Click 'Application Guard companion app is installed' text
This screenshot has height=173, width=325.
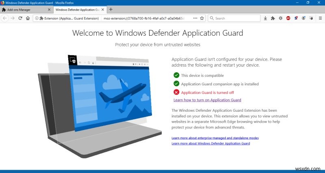(x=220, y=84)
